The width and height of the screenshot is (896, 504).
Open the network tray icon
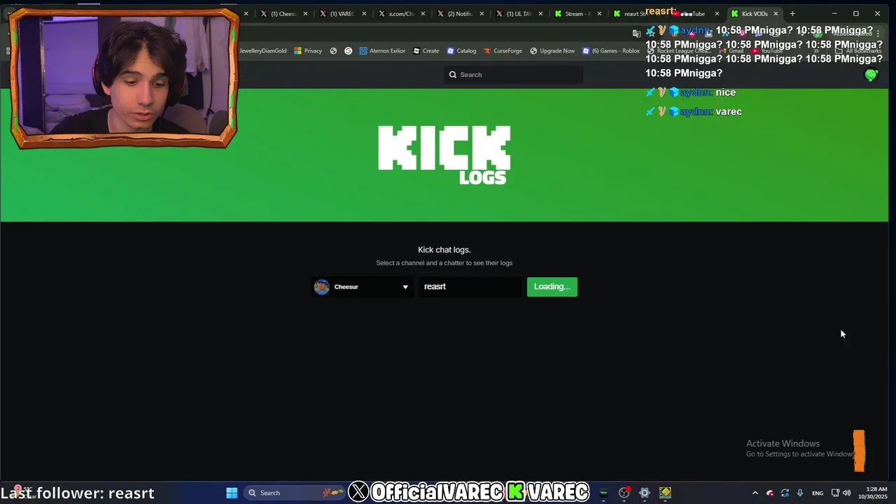coord(835,493)
